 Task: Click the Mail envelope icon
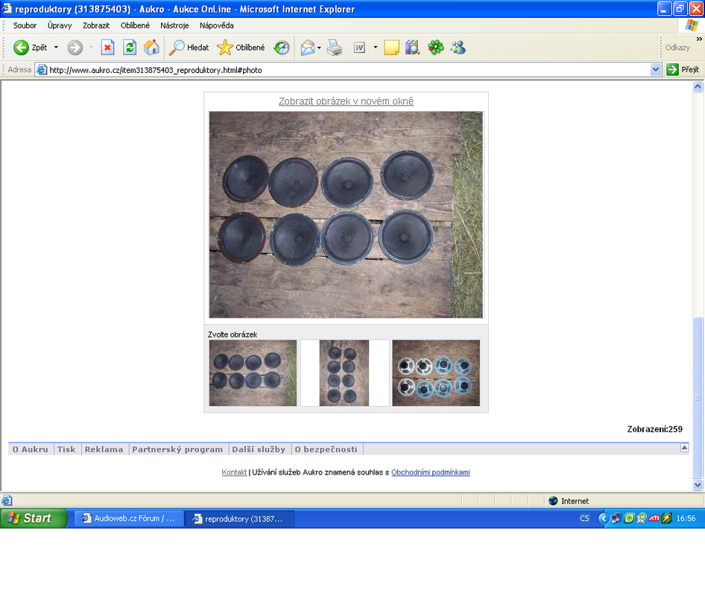point(308,47)
